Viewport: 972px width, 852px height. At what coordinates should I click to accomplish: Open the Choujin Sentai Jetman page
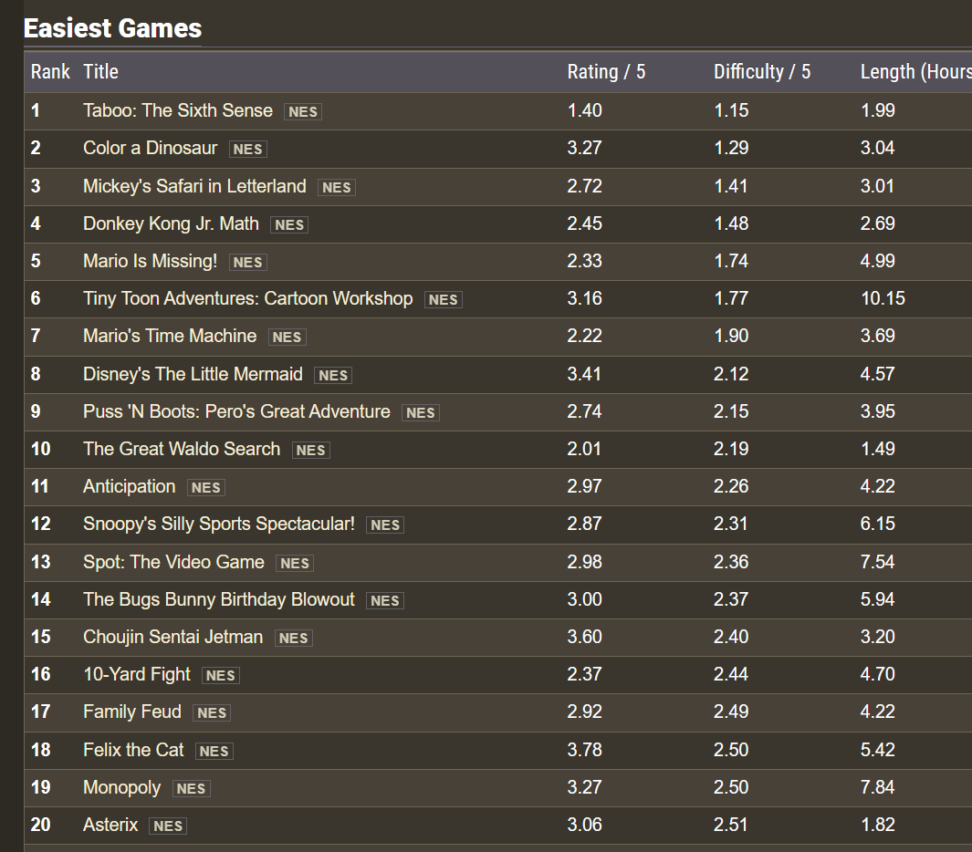[172, 637]
